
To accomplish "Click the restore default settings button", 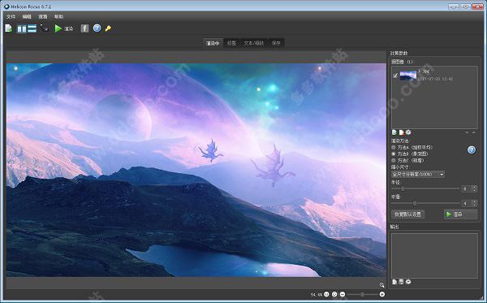I will [x=407, y=214].
